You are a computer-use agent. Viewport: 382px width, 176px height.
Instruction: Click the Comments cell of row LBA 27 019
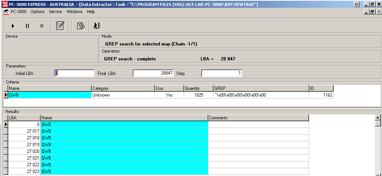259,145
